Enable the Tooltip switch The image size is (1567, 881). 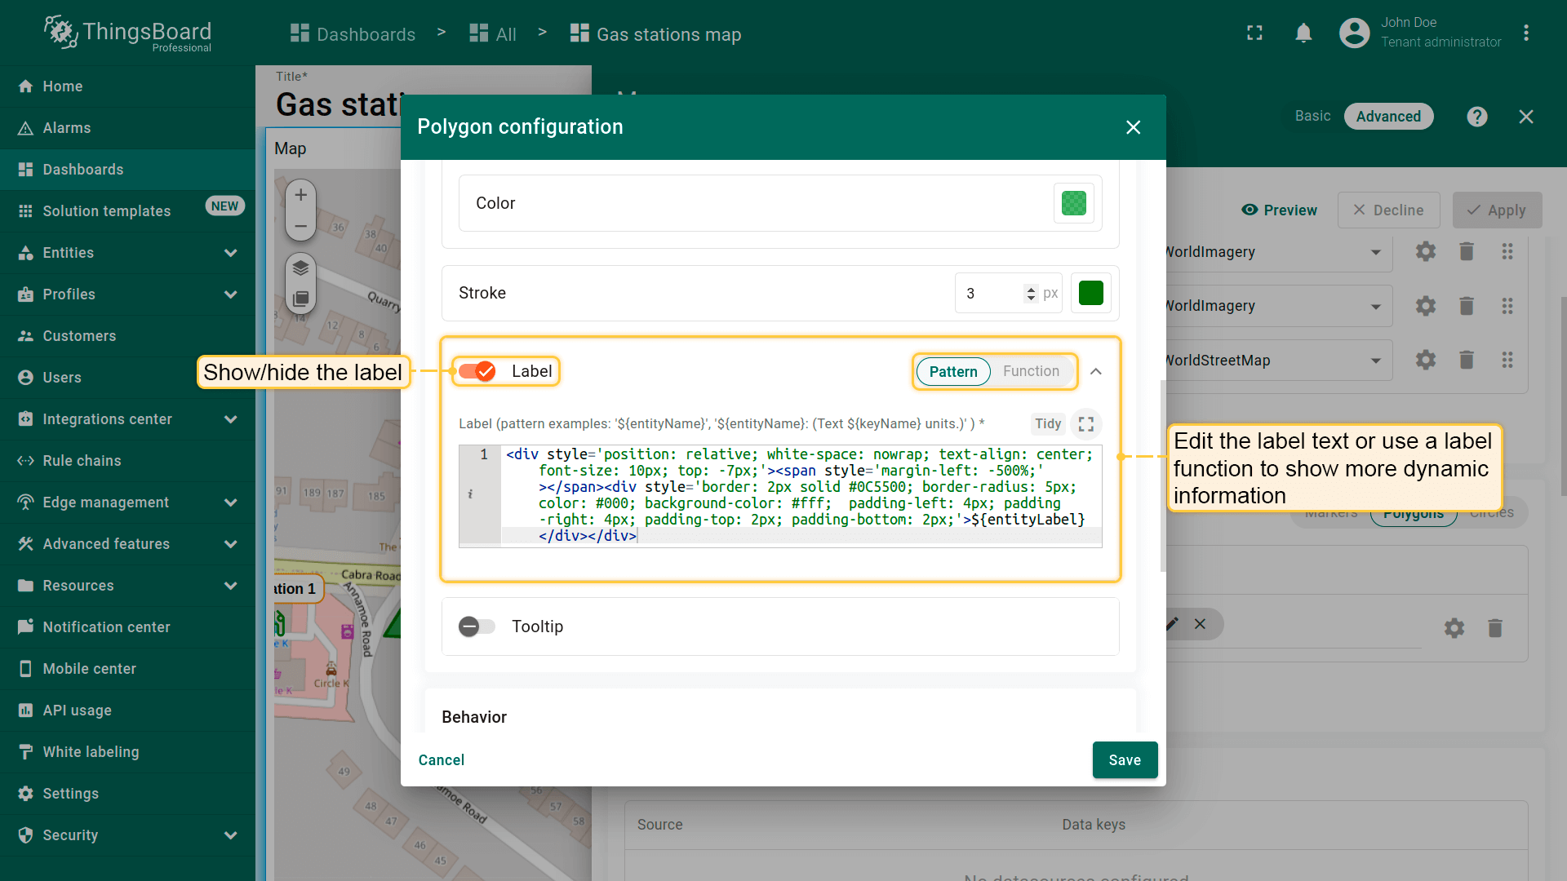coord(477,626)
